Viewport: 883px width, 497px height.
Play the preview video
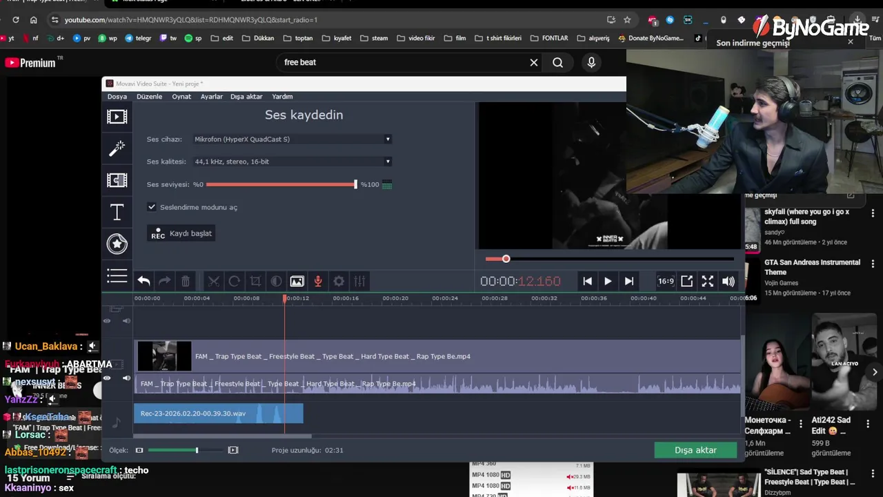[x=608, y=281]
